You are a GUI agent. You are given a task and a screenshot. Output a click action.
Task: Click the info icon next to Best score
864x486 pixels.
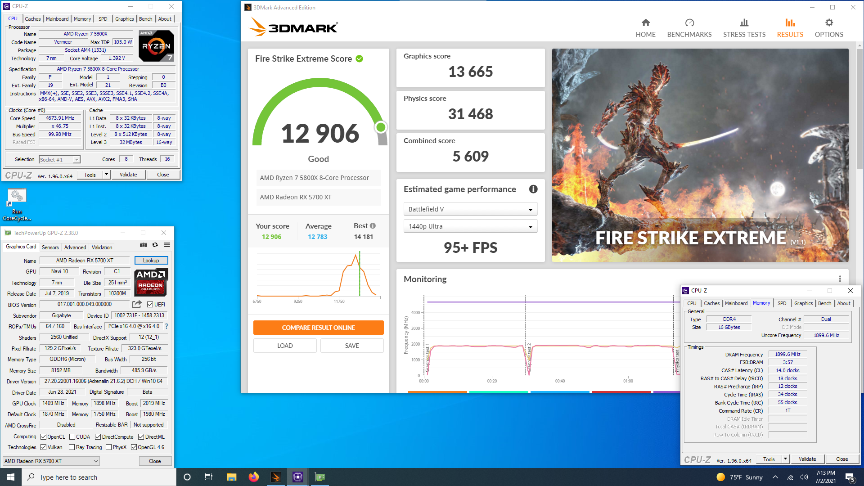coord(373,226)
